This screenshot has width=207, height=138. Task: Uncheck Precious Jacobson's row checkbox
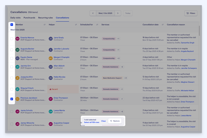12,99
